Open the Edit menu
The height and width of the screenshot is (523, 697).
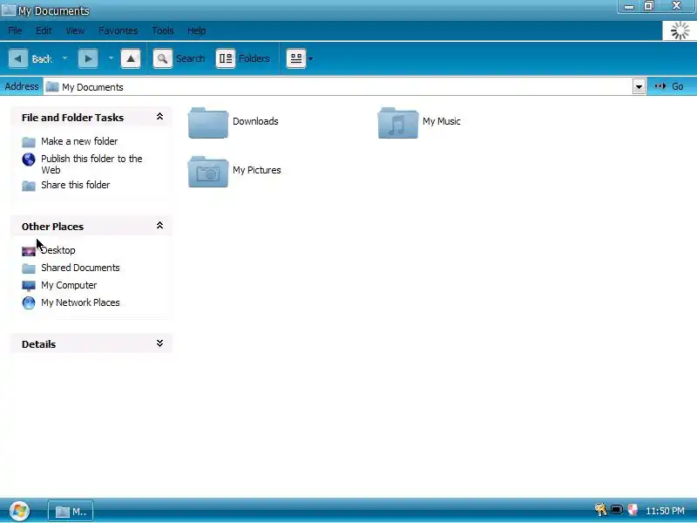[x=44, y=31]
